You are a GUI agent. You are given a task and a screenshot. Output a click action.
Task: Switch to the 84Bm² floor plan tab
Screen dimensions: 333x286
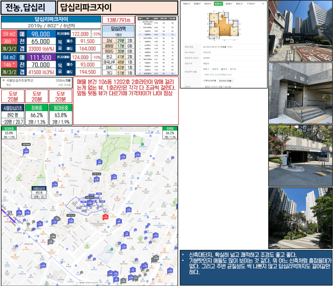click(x=229, y=4)
